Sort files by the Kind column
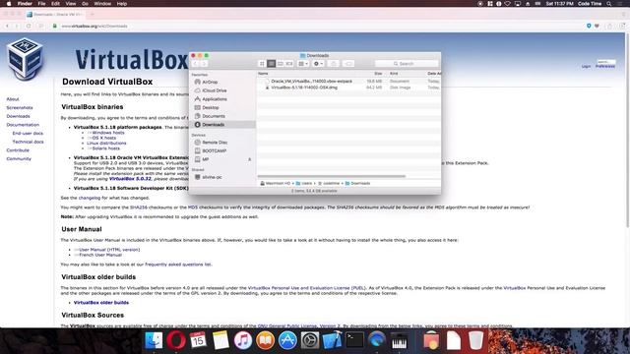The width and height of the screenshot is (630, 354). pos(394,74)
